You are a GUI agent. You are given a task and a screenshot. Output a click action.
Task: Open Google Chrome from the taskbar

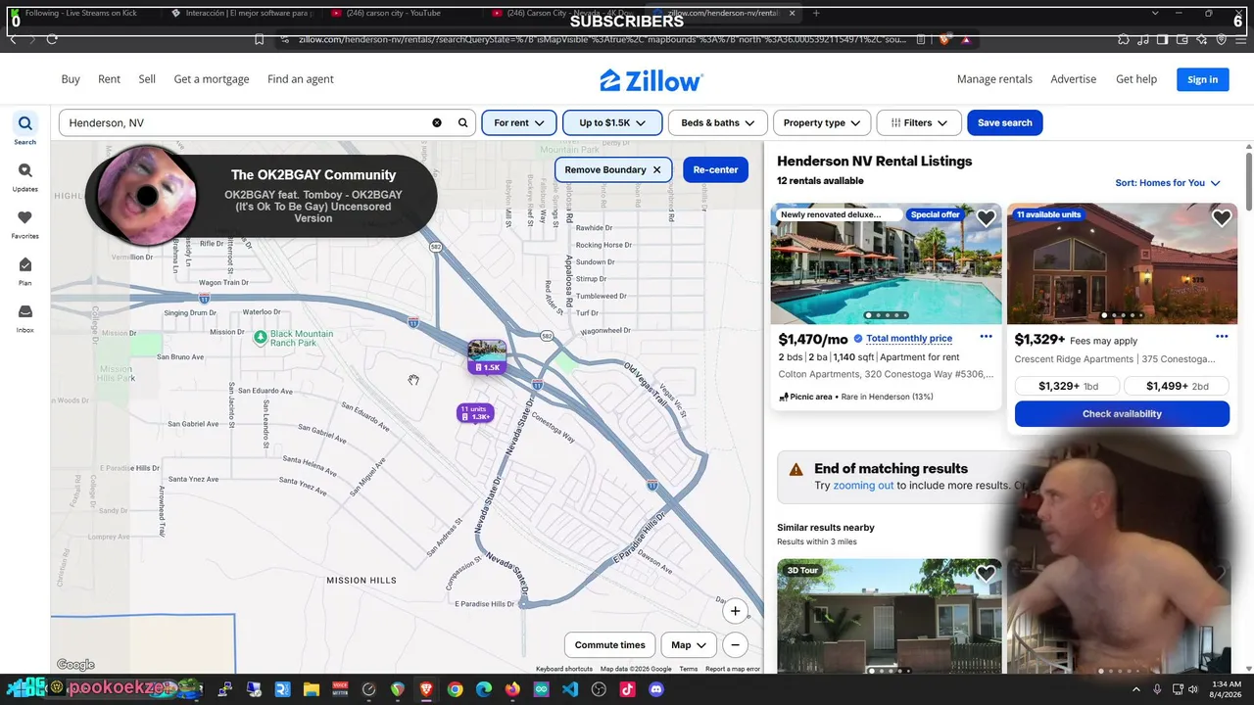pyautogui.click(x=455, y=689)
